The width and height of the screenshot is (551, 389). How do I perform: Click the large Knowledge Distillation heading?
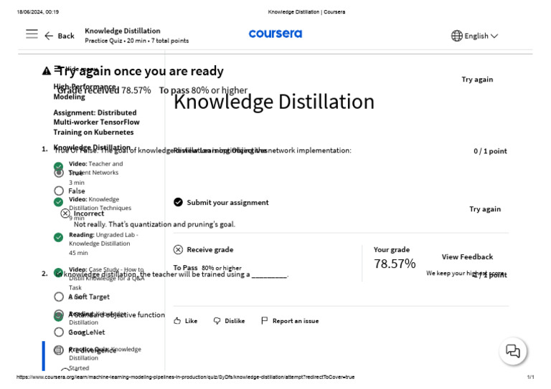(x=274, y=102)
